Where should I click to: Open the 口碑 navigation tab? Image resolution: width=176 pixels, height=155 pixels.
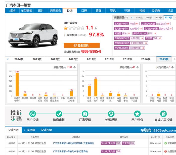[x=84, y=11]
